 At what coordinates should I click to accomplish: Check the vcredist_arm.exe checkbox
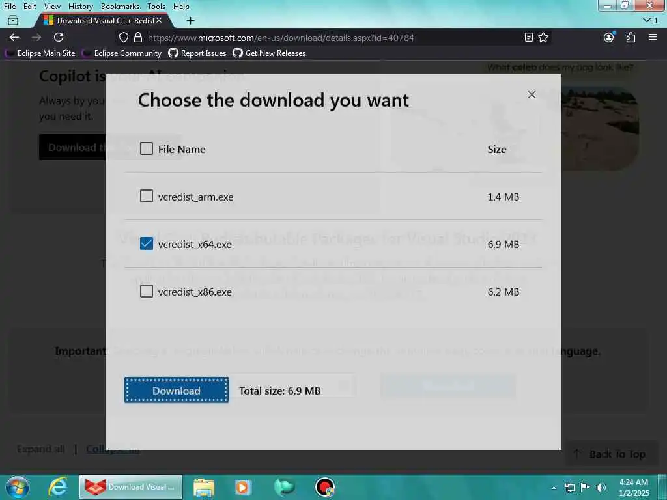pyautogui.click(x=147, y=196)
